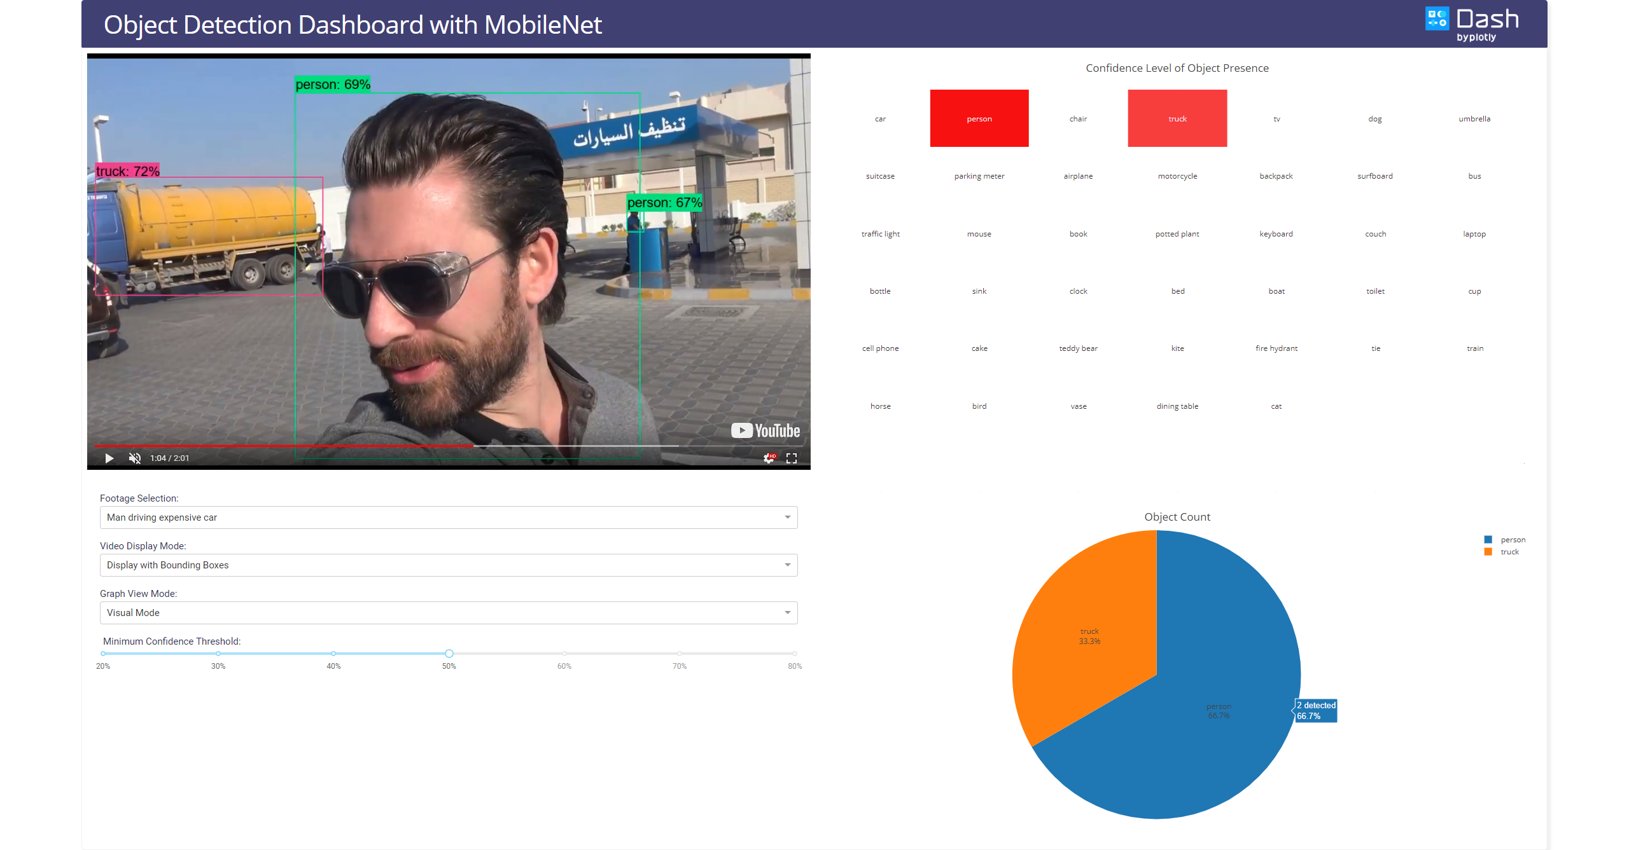Click the red person heatmap cell
Screen dimensions: 1629x850
979,118
